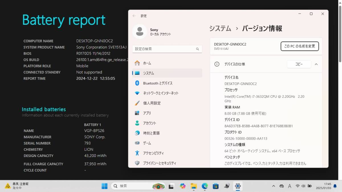Open ネットワークとインターネット settings
The height and width of the screenshot is (192, 342).
coord(167,93)
